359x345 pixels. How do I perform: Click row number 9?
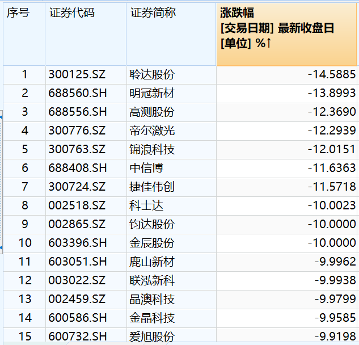(x=24, y=224)
